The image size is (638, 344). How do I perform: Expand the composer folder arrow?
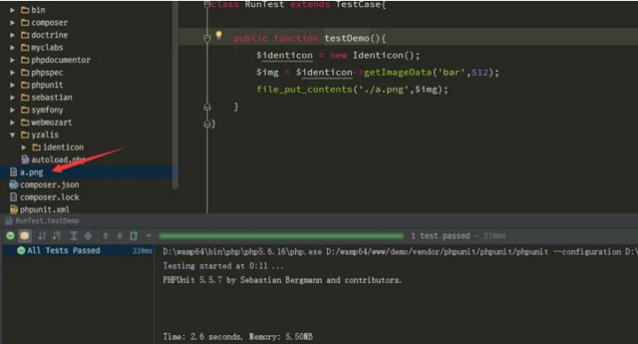point(12,22)
